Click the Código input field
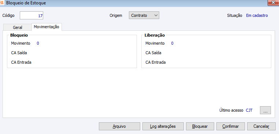Image resolution: width=279 pixels, height=134 pixels. coord(31,15)
